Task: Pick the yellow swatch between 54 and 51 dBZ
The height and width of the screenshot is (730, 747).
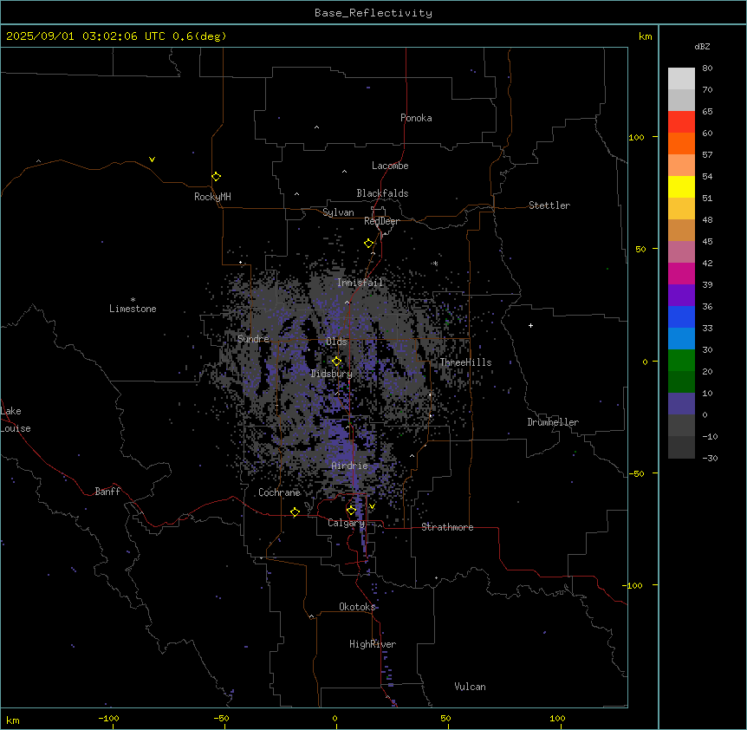Action: (x=681, y=186)
